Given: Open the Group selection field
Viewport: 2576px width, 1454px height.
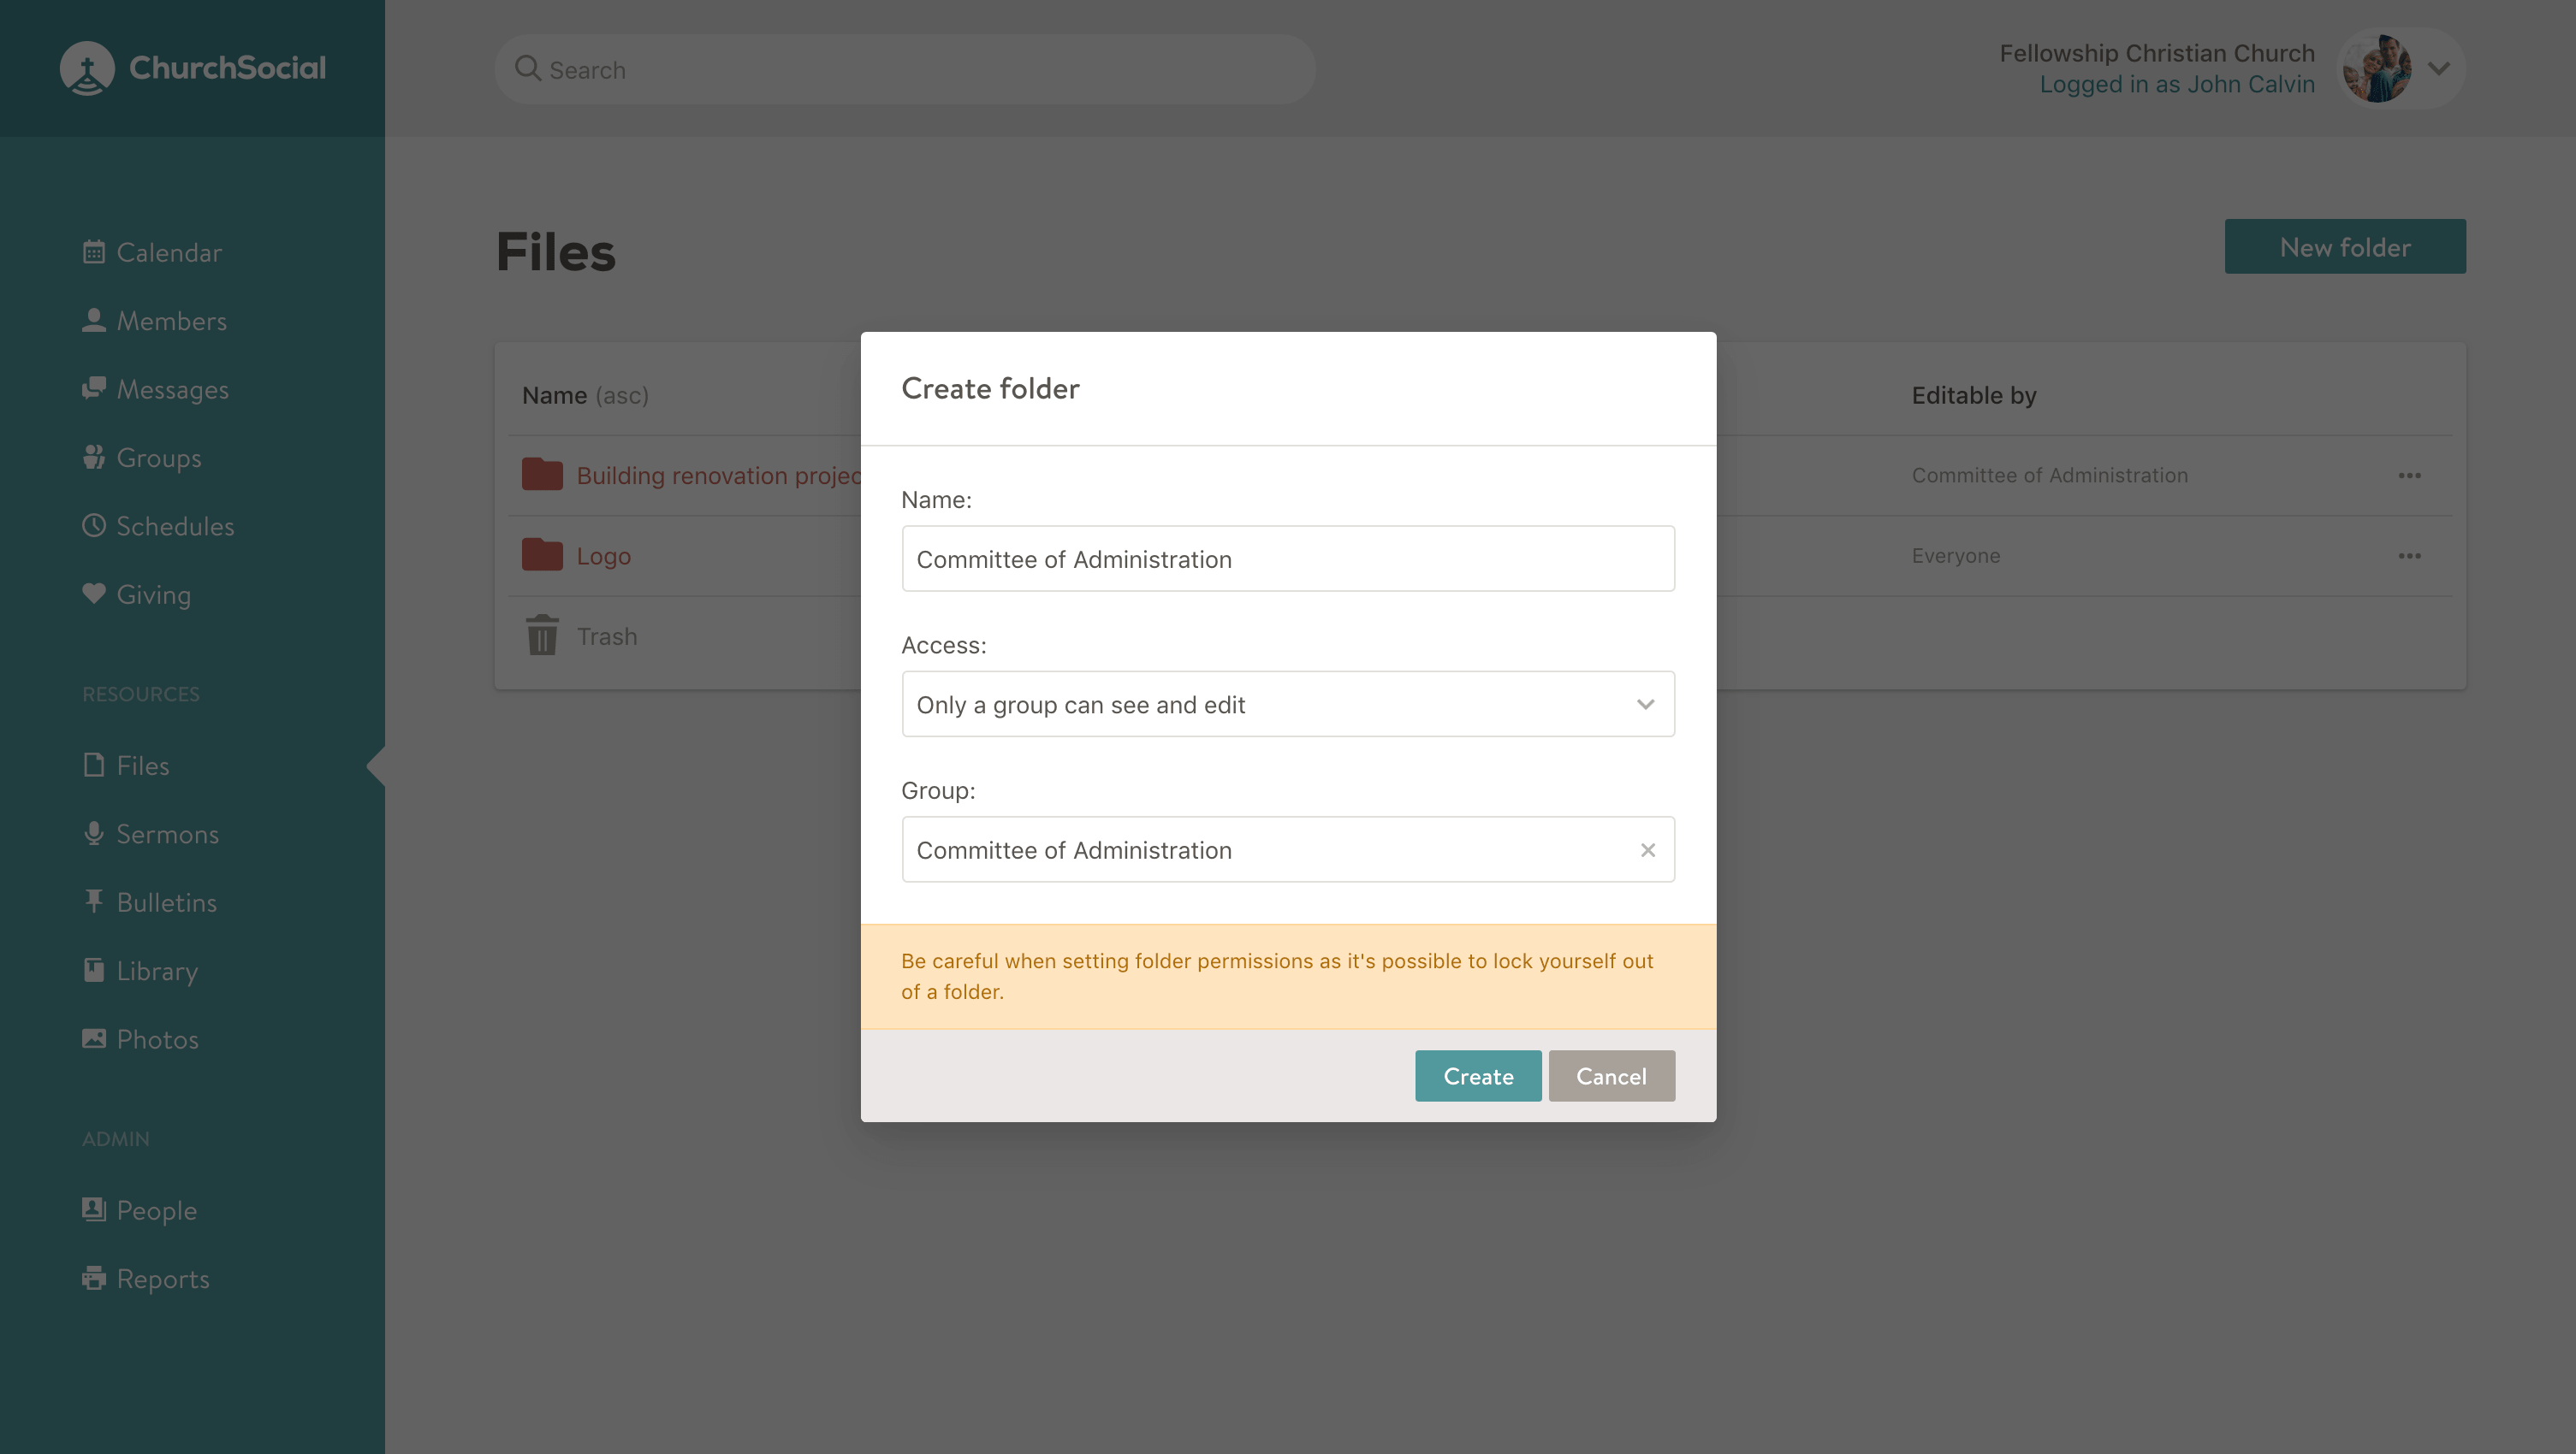Looking at the screenshot, I should (1288, 849).
